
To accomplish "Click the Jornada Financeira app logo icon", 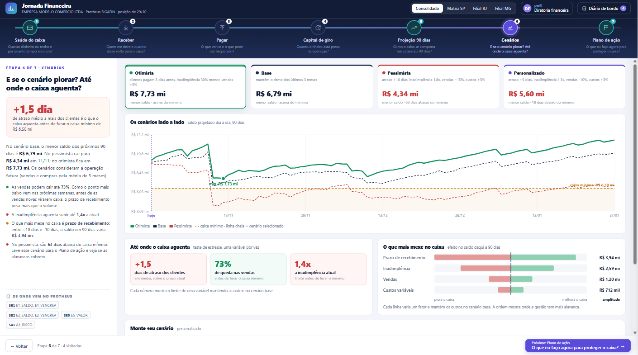I will click(11, 9).
